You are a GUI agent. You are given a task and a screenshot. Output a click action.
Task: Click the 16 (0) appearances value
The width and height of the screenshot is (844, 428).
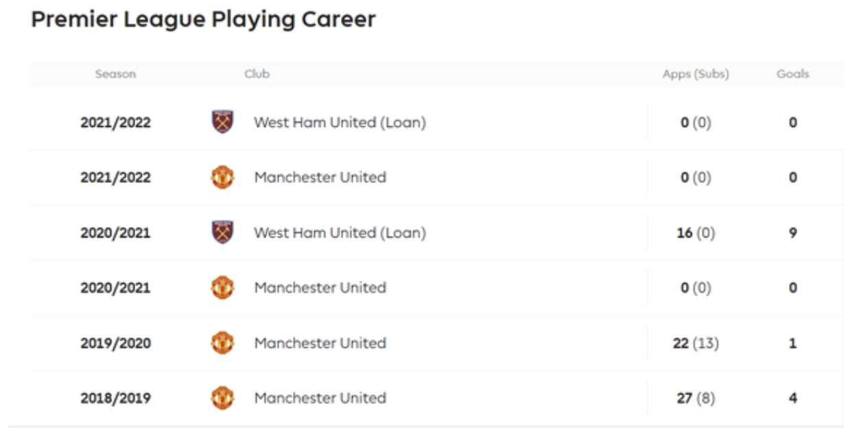click(696, 233)
